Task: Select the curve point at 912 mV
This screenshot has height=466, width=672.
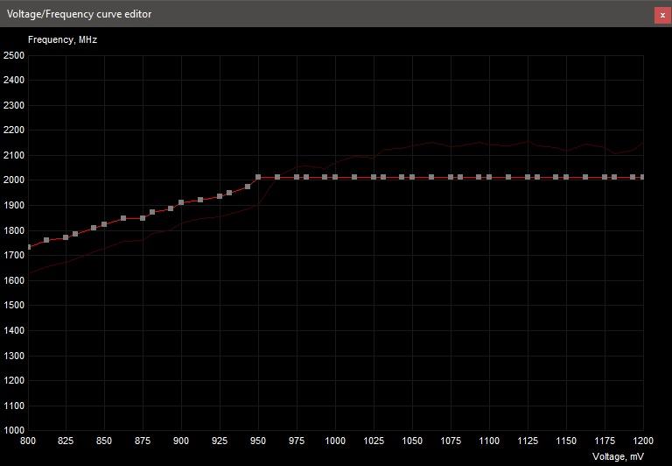Action: tap(200, 200)
